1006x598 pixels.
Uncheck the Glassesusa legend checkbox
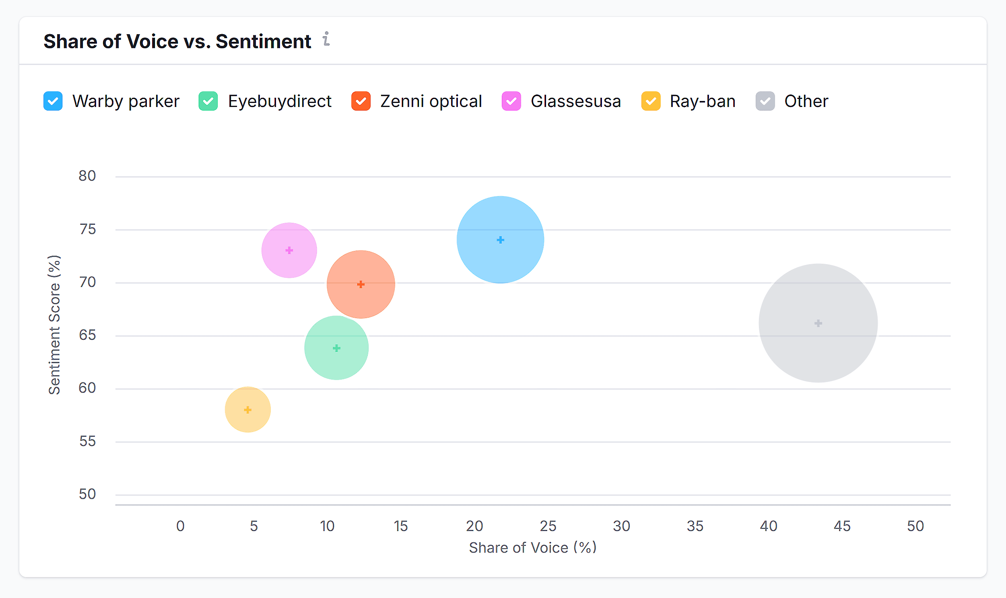[511, 101]
